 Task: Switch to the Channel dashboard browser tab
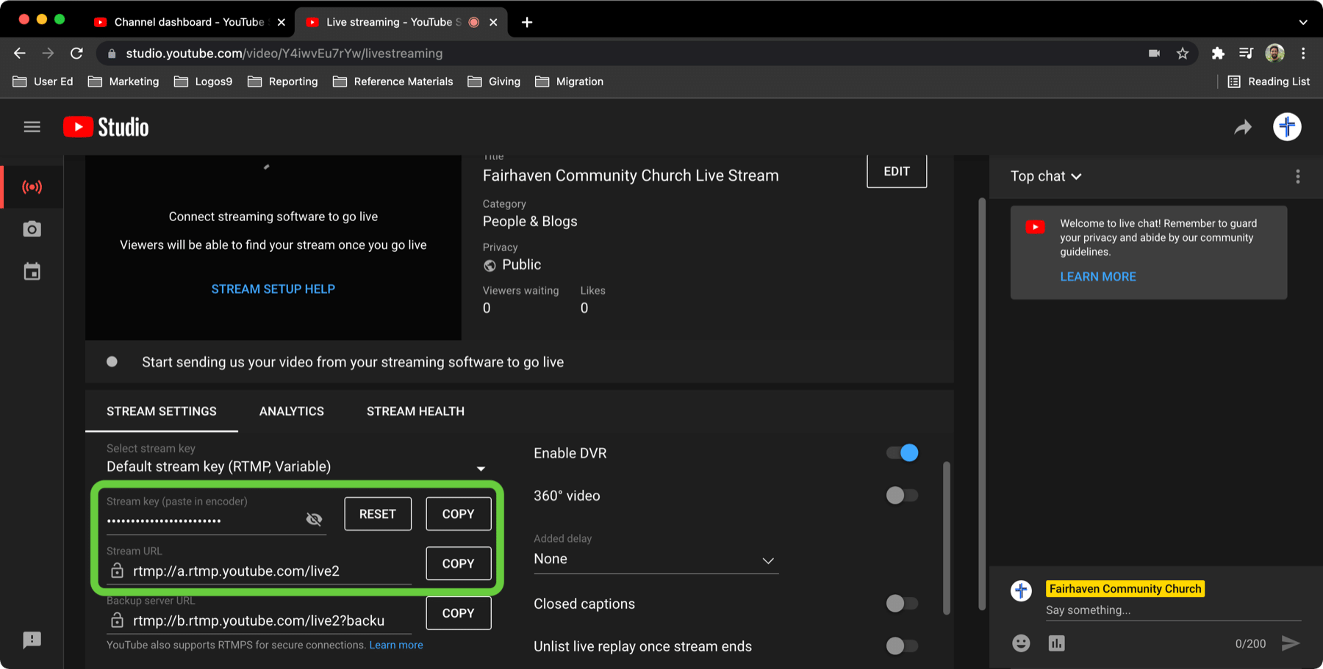click(188, 22)
